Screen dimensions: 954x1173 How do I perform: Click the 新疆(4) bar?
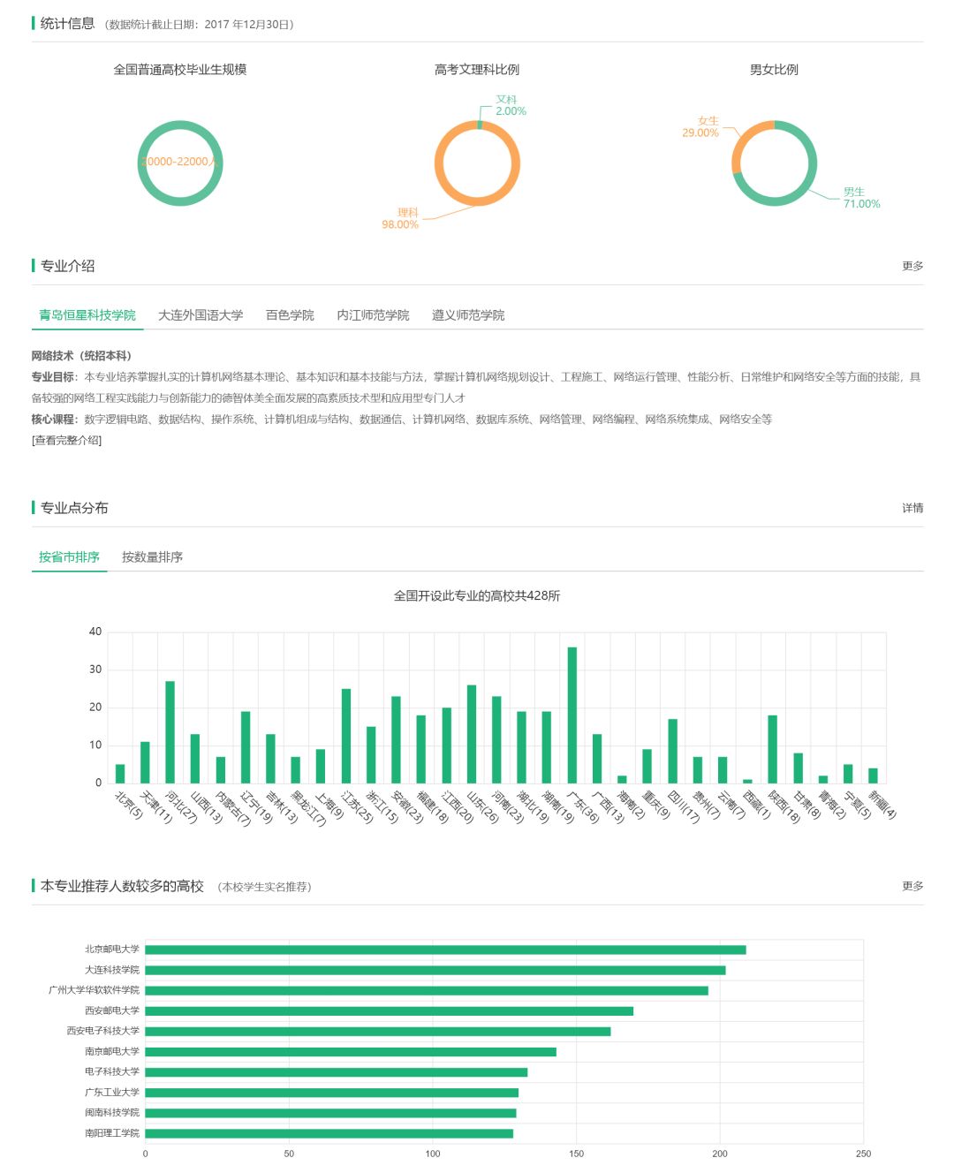(x=873, y=776)
